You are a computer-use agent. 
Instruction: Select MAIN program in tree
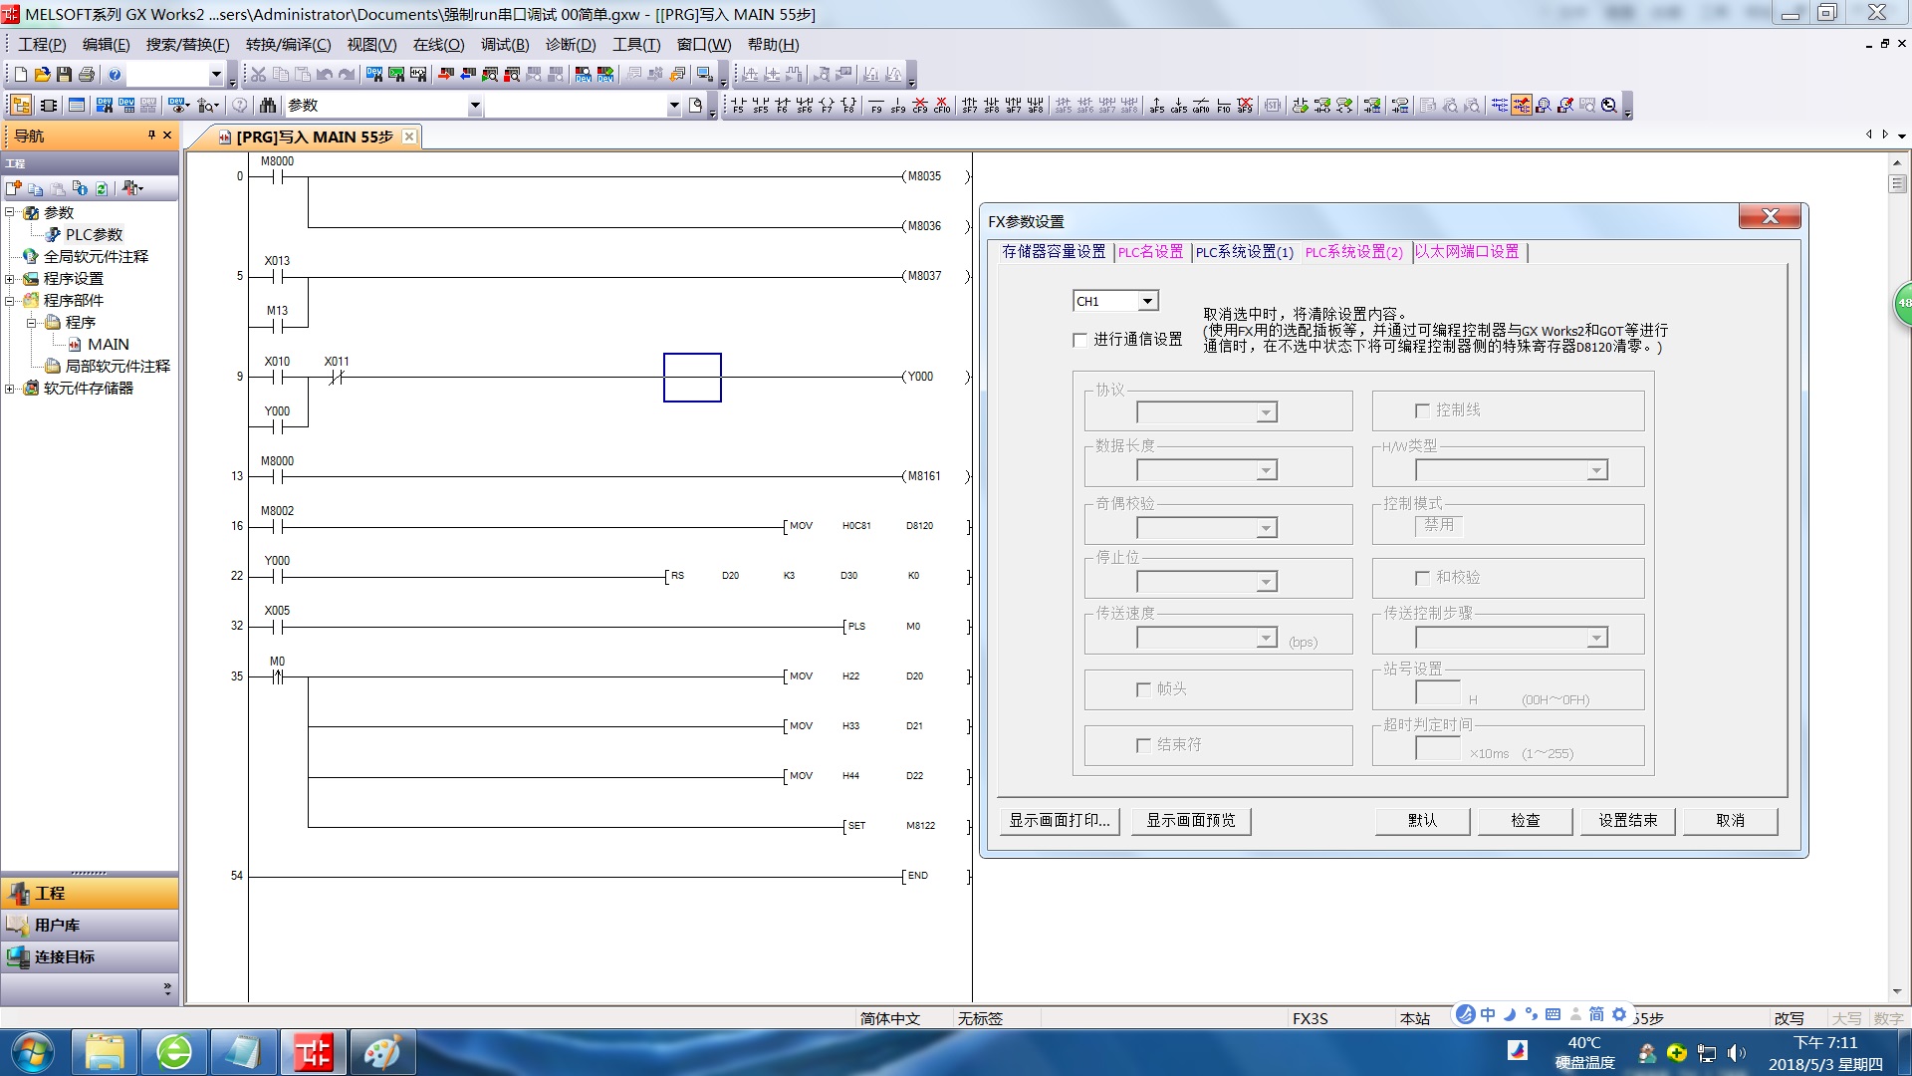tap(108, 345)
